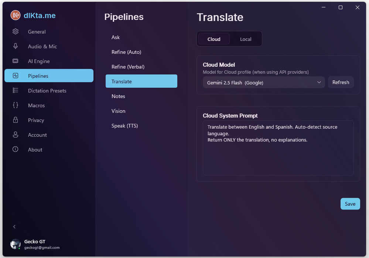Refresh the cloud model list

[341, 83]
